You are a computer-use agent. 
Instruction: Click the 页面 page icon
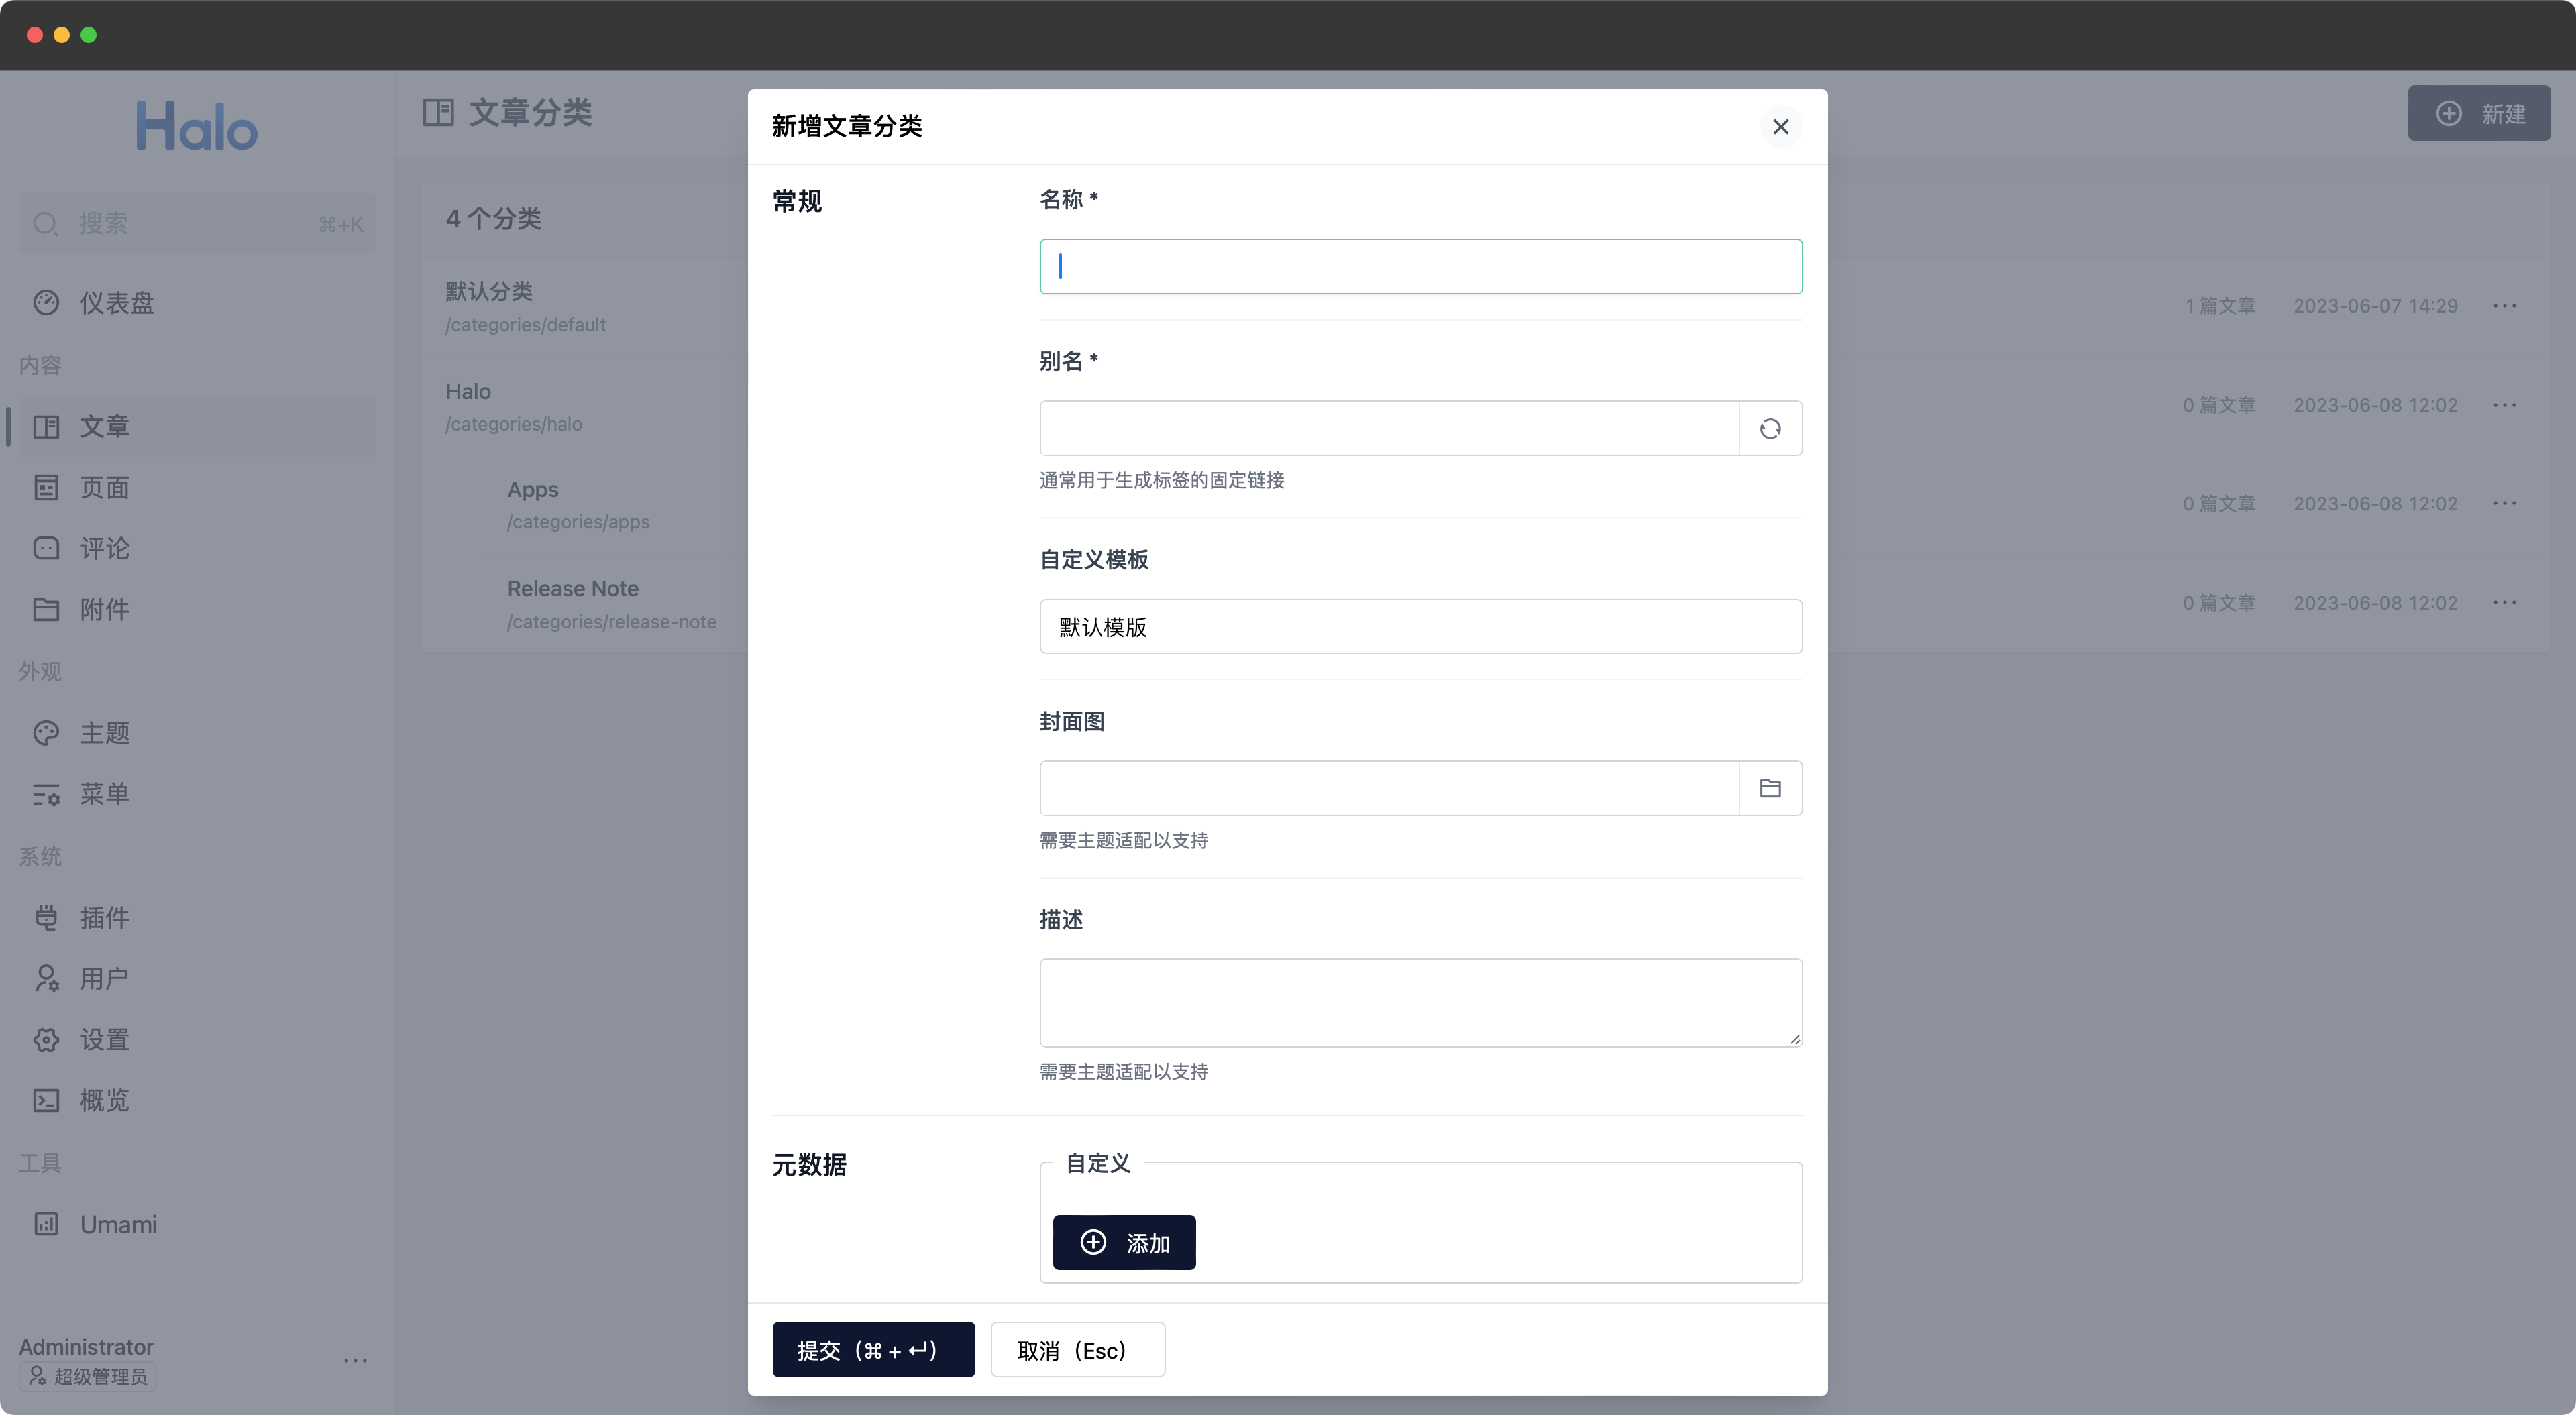(46, 487)
